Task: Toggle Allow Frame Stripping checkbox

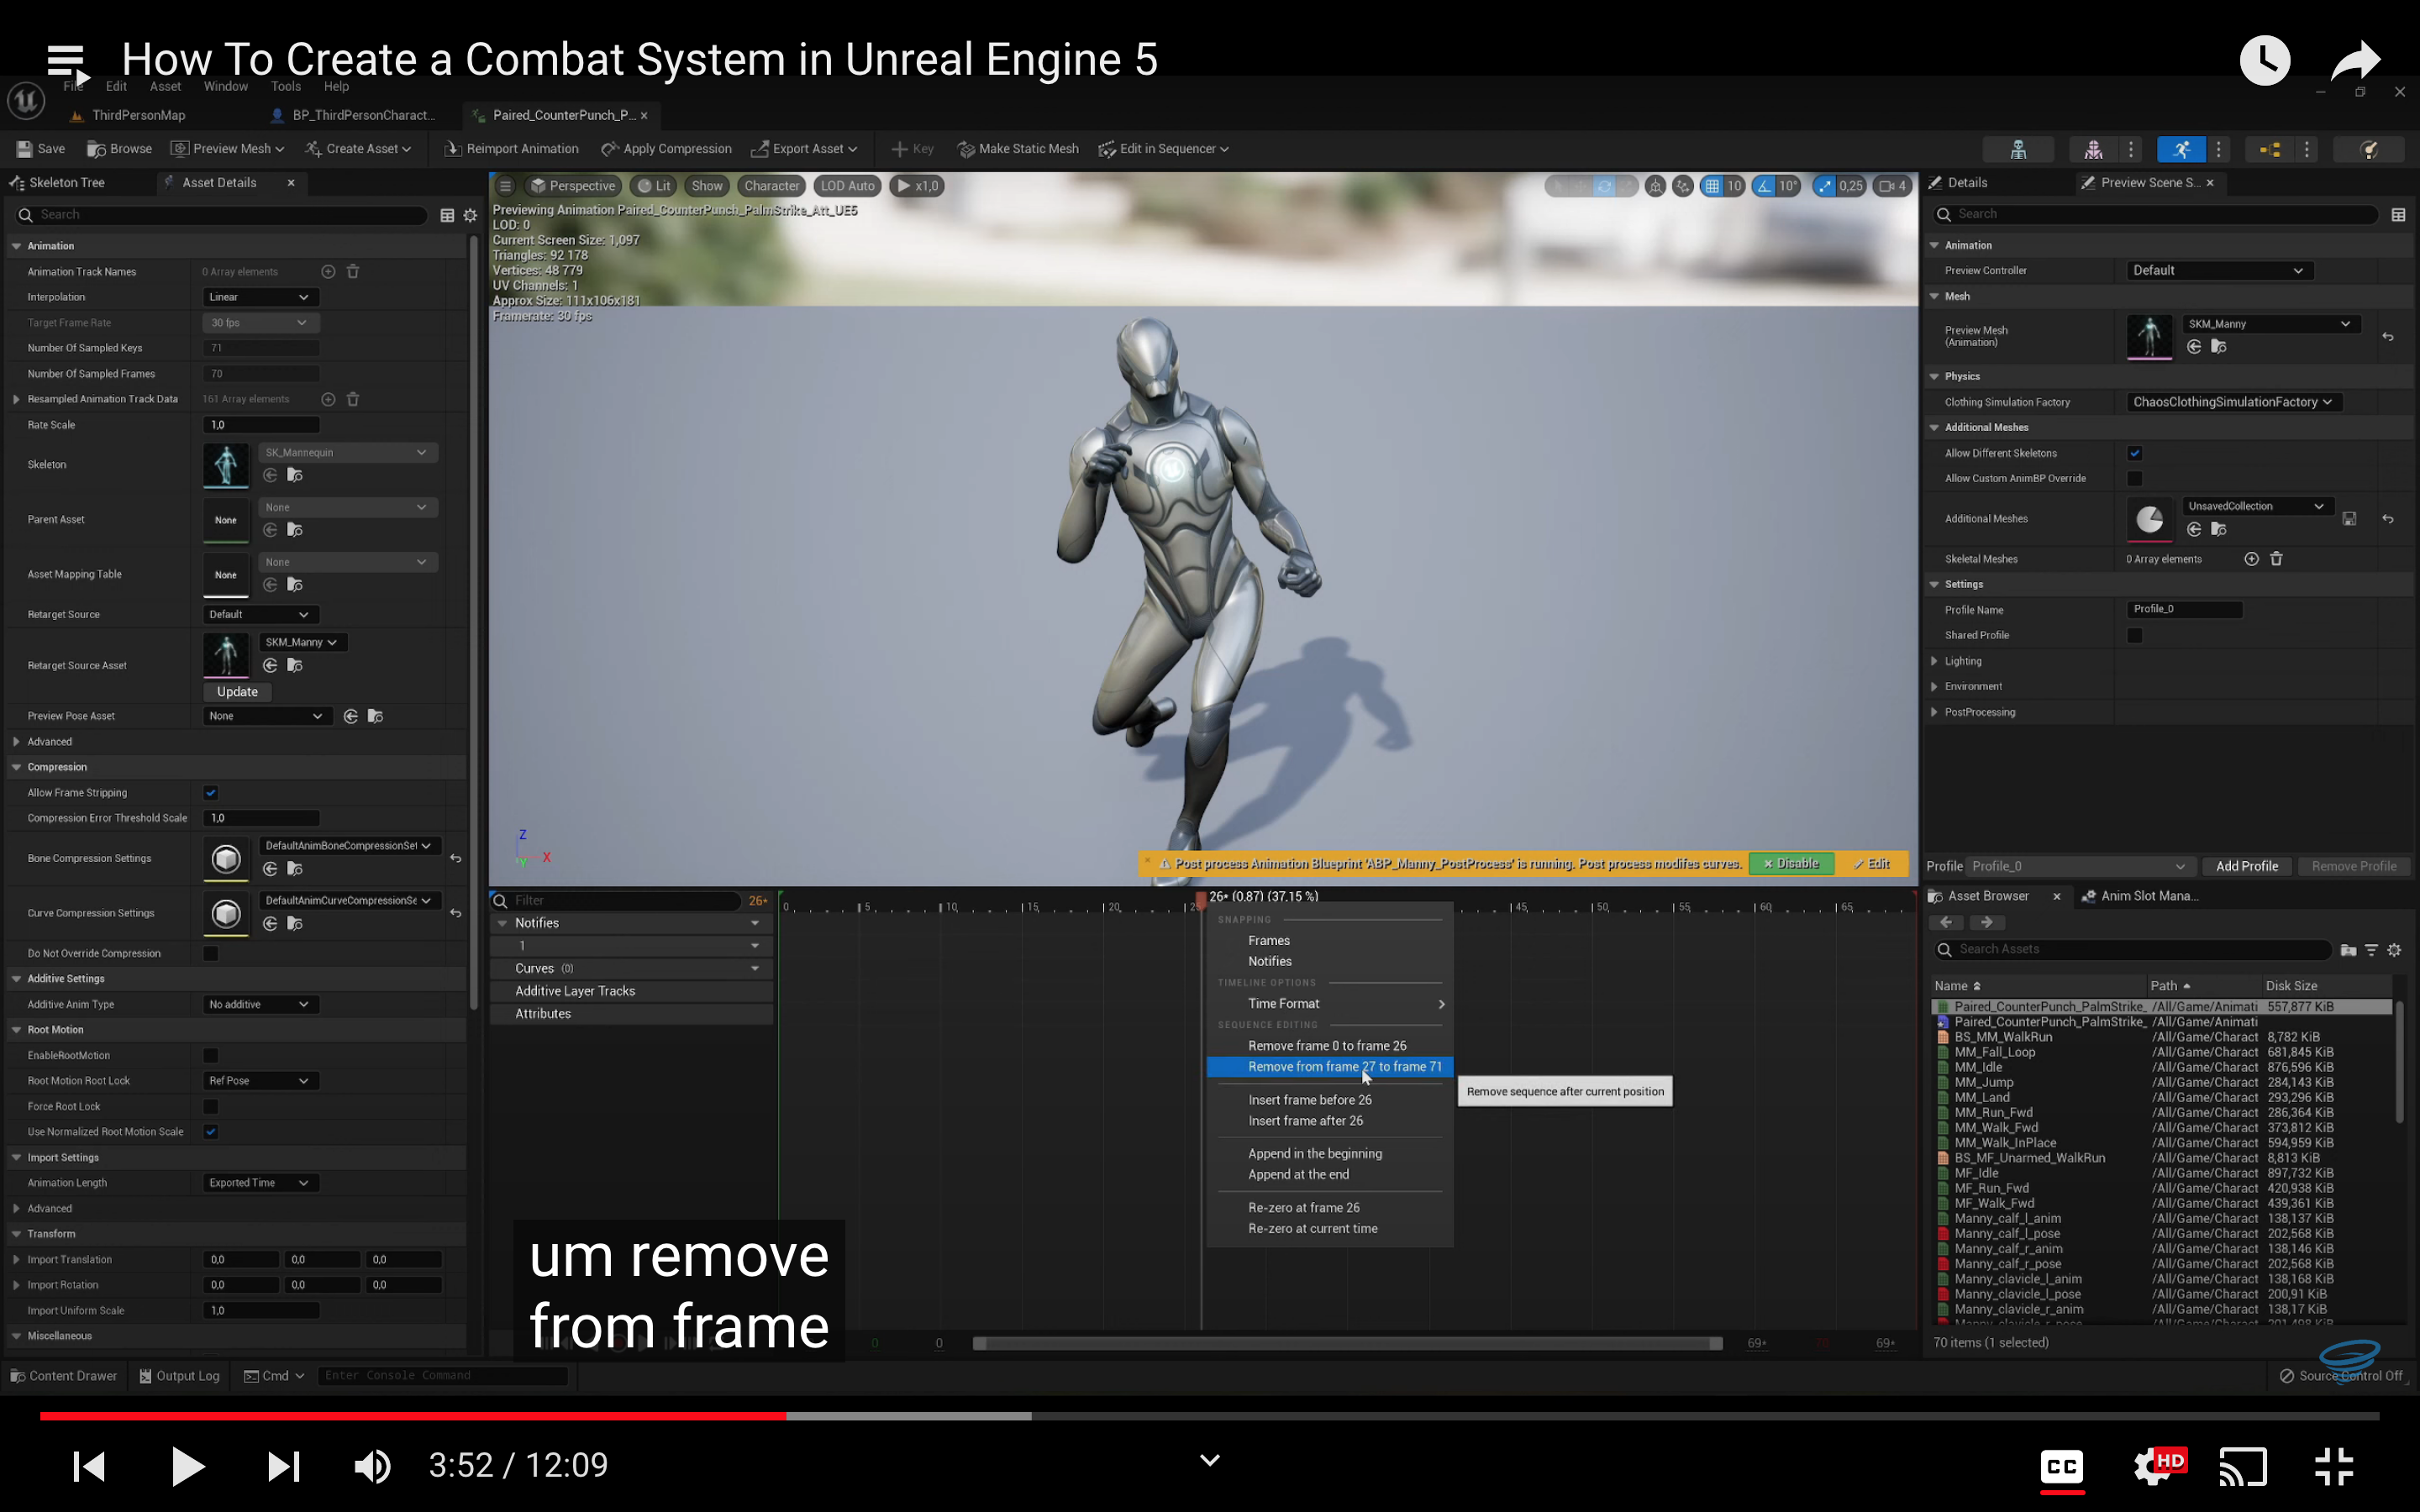Action: coord(211,793)
